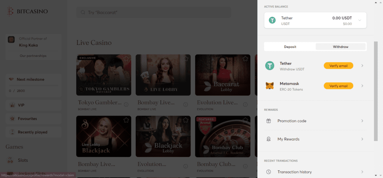This screenshot has height=178, width=383.
Task: Favourite the Evolution Blackjack Lobby card star
Action: point(186,120)
